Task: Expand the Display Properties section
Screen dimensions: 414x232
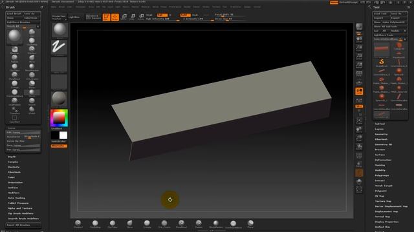Action: pos(387,222)
